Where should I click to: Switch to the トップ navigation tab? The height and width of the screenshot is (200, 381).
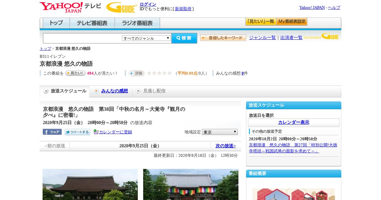pyautogui.click(x=56, y=23)
